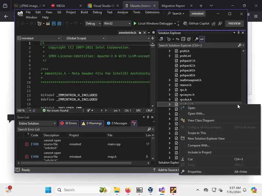Choose New Solution Explorer View
Viewport: 262px width, 196px height.
[220, 139]
